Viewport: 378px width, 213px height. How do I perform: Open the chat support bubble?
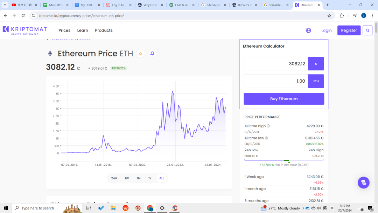tap(364, 183)
